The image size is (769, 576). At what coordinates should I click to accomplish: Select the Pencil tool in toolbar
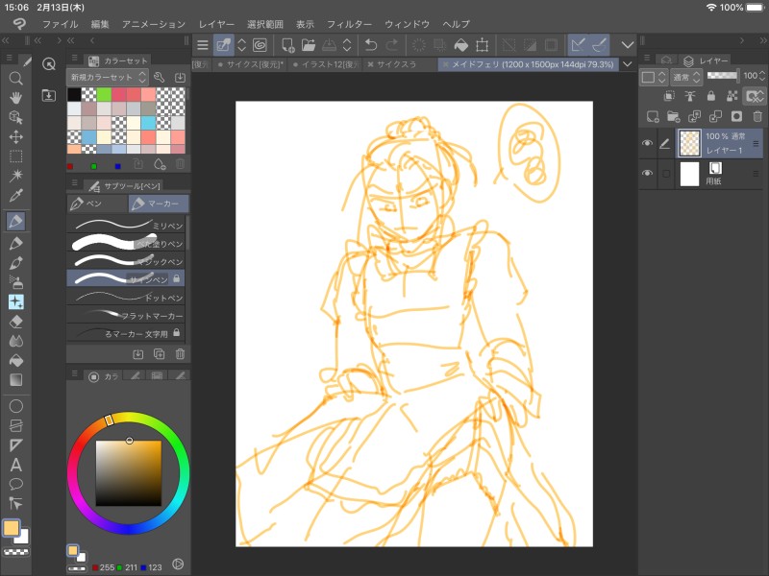point(15,243)
